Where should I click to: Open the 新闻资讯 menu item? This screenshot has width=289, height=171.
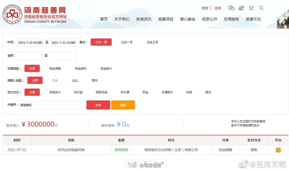click(144, 19)
